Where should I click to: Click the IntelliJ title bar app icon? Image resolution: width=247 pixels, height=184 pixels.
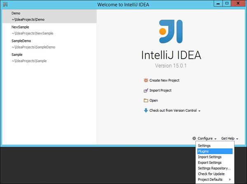point(5,4)
